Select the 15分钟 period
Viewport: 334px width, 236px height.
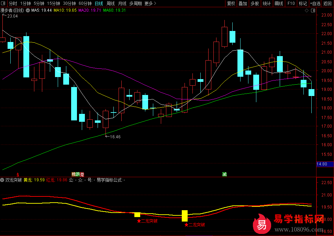(x=54, y=3)
